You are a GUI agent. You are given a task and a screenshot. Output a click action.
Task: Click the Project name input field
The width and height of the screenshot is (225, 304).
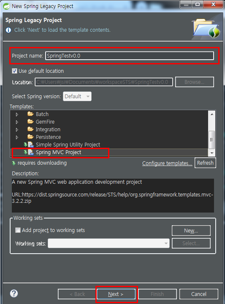pyautogui.click(x=130, y=55)
